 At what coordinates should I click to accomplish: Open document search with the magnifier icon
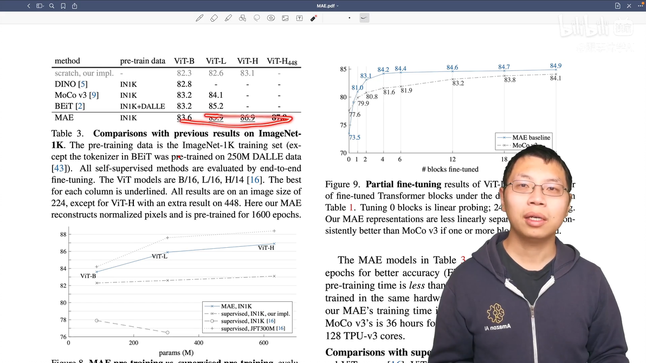tap(51, 6)
